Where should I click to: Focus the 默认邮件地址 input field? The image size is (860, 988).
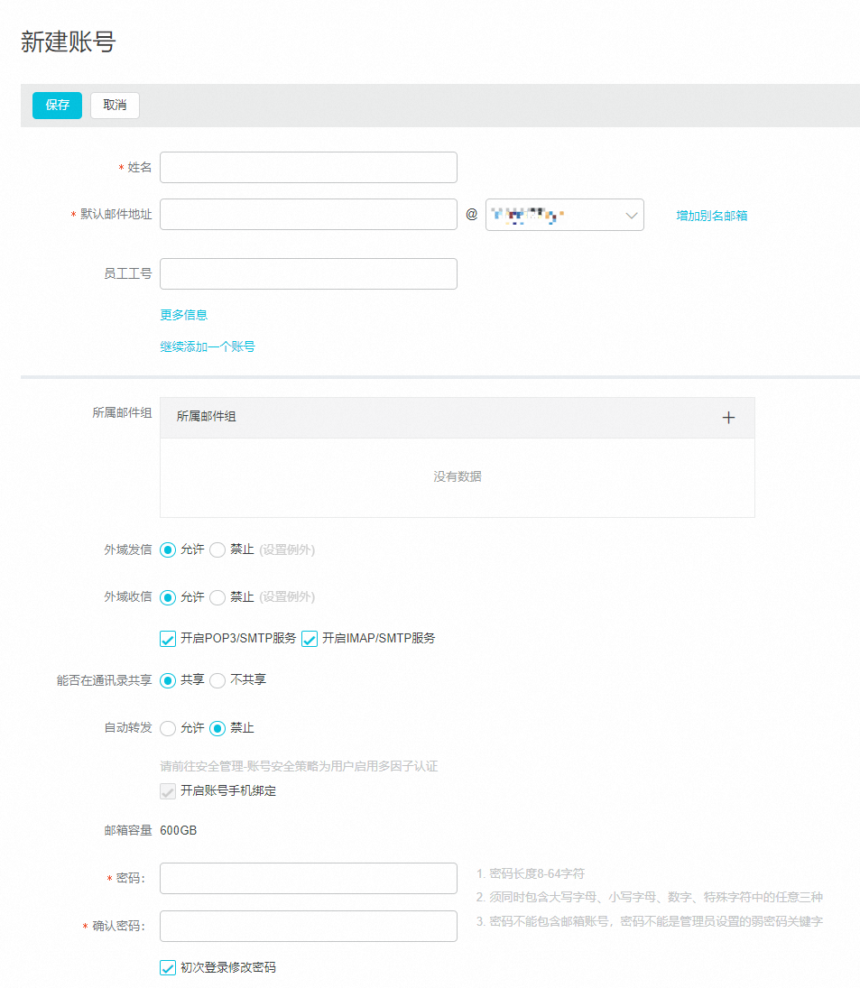308,215
